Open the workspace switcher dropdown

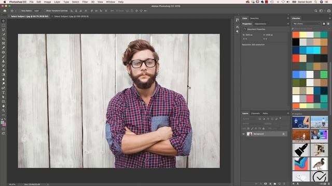click(x=322, y=11)
